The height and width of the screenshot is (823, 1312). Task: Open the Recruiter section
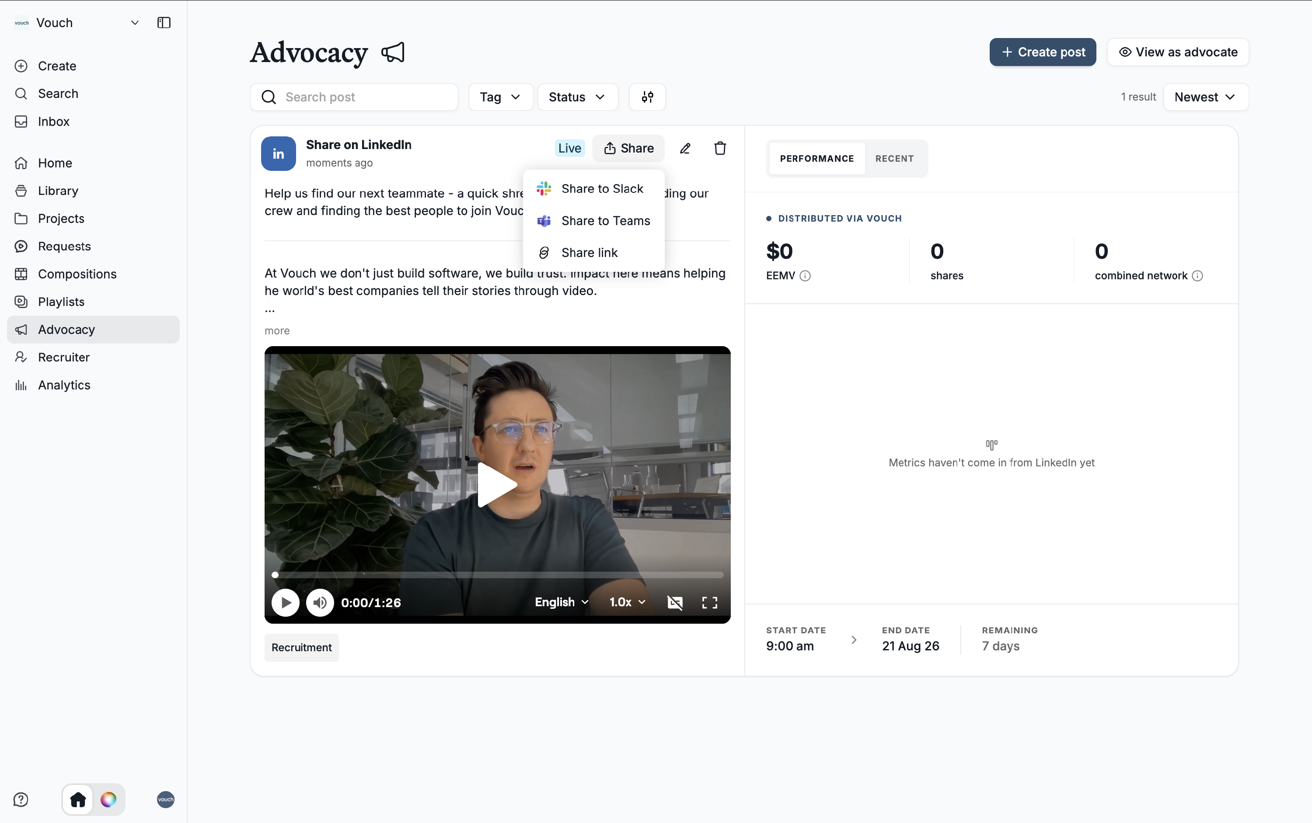coord(93,357)
